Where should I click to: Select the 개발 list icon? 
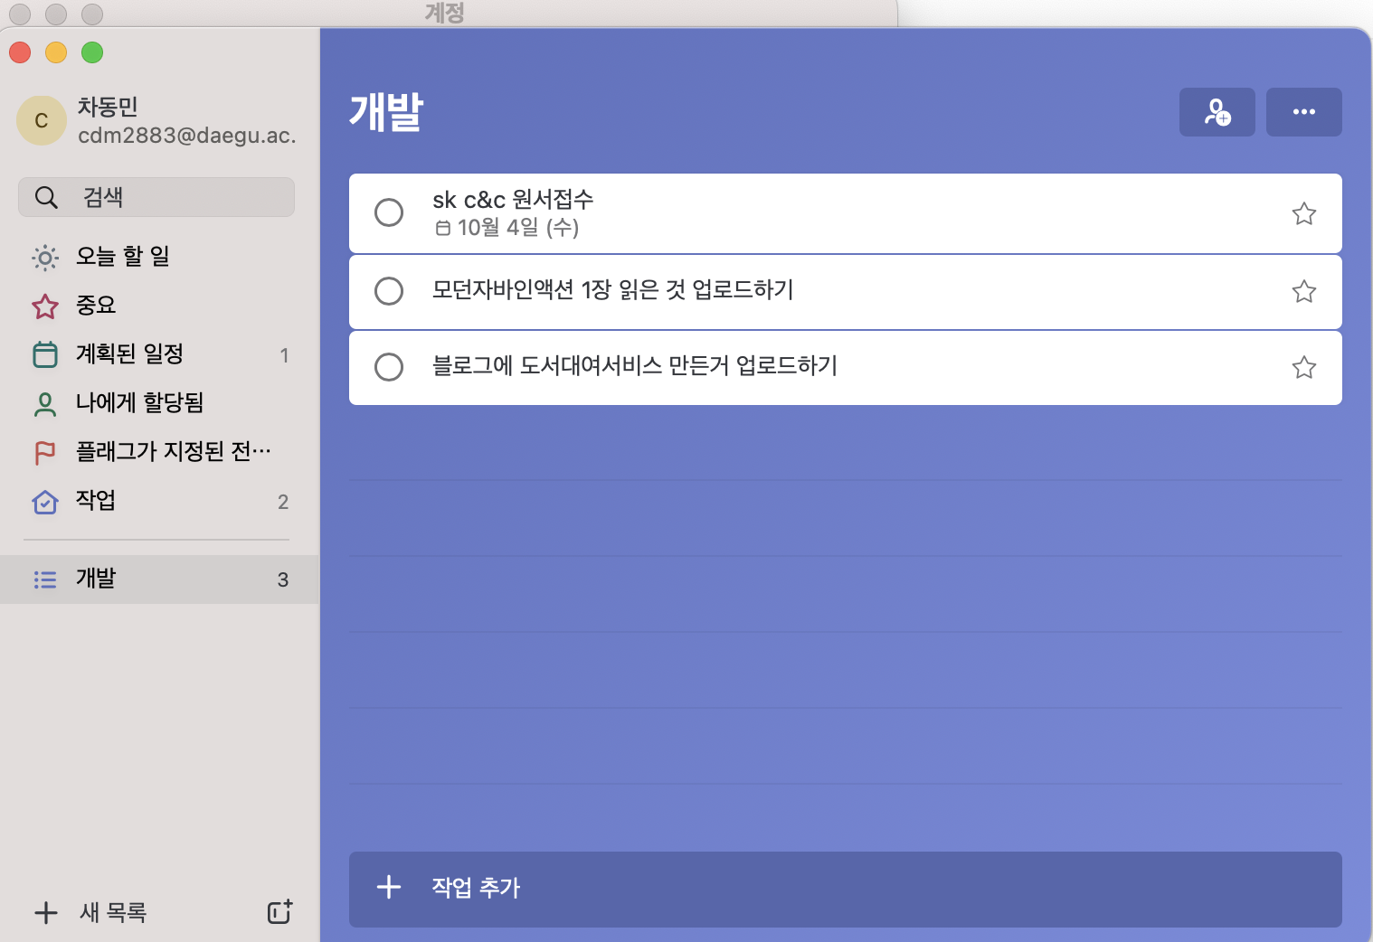[45, 579]
